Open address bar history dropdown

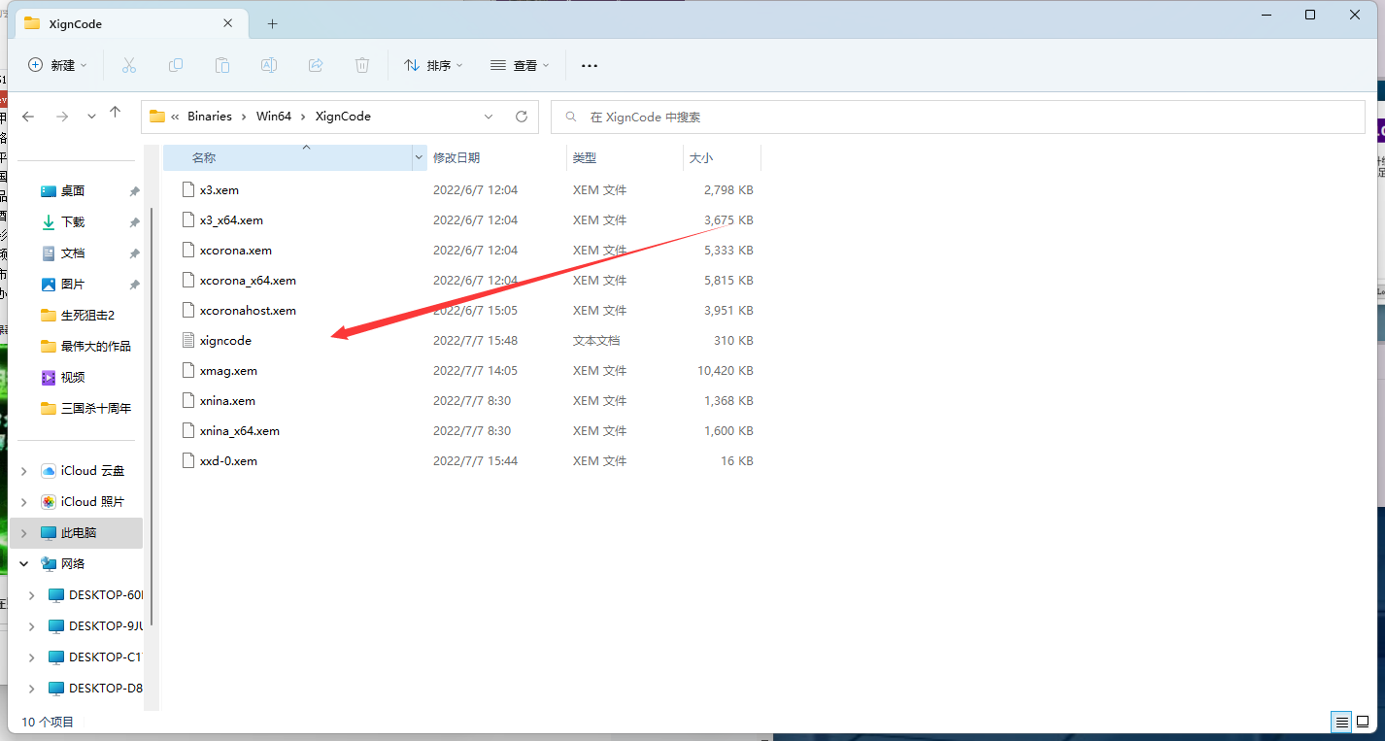pos(489,116)
